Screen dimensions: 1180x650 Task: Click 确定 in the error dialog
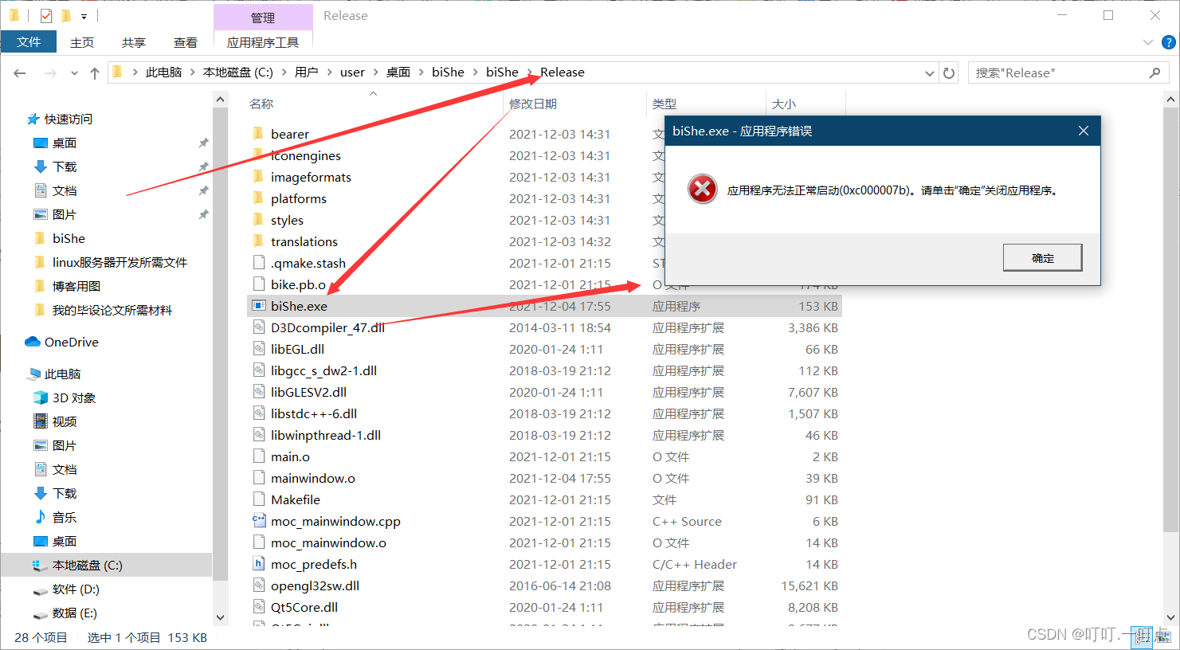(x=1042, y=257)
